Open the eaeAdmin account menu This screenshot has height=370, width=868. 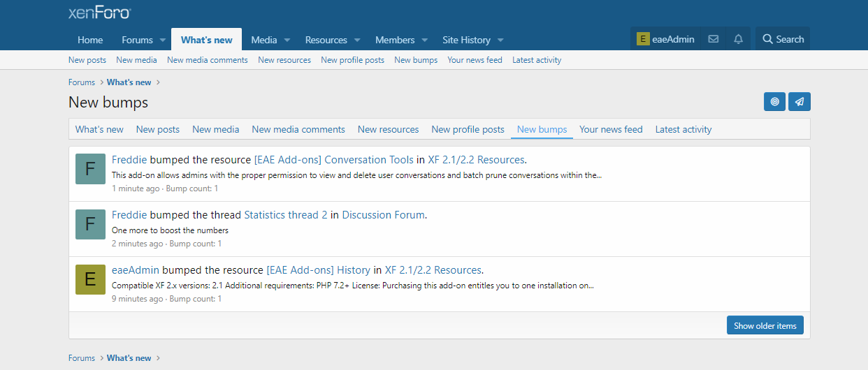[x=665, y=39]
